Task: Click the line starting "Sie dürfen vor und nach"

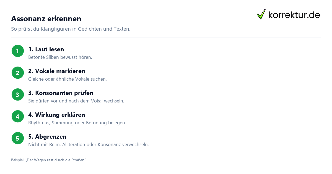Action: pos(76,101)
